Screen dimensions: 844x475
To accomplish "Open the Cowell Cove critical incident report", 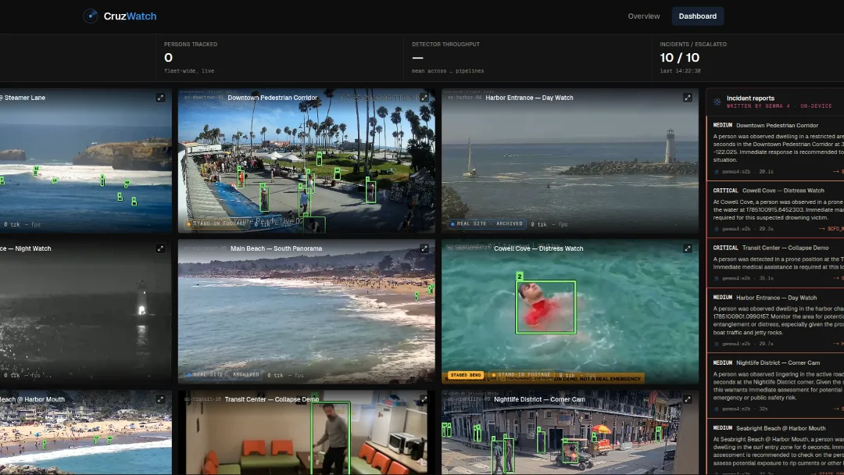I will tap(776, 209).
